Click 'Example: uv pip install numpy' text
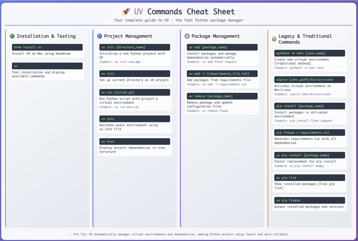Viewport: 358px width, 241px height. 299,166
